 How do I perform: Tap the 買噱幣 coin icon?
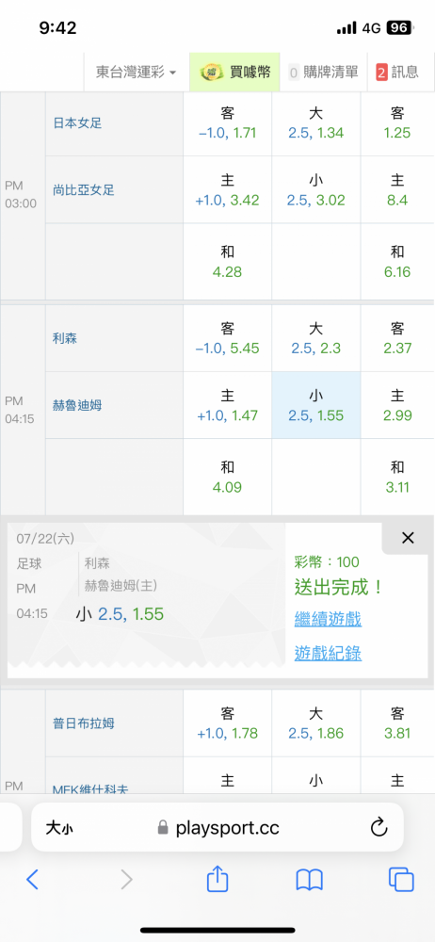(208, 73)
